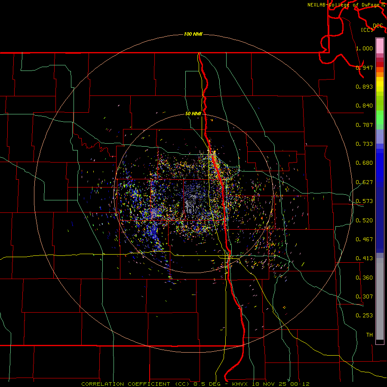Click the 00:12 timestamp in the caption

pyautogui.click(x=300, y=384)
